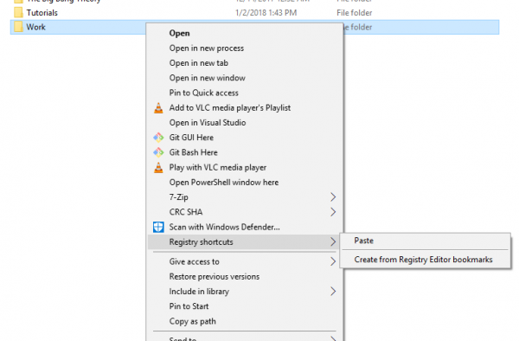Select Open in new tab

pos(244,63)
